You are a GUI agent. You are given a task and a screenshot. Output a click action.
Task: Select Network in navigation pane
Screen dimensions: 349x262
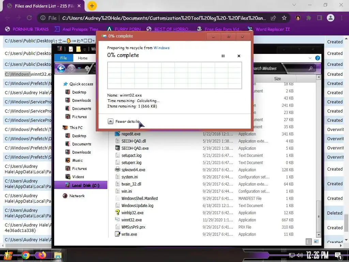[77, 196]
